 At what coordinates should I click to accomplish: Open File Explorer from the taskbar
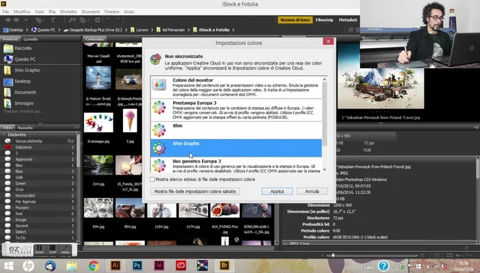tap(72, 266)
